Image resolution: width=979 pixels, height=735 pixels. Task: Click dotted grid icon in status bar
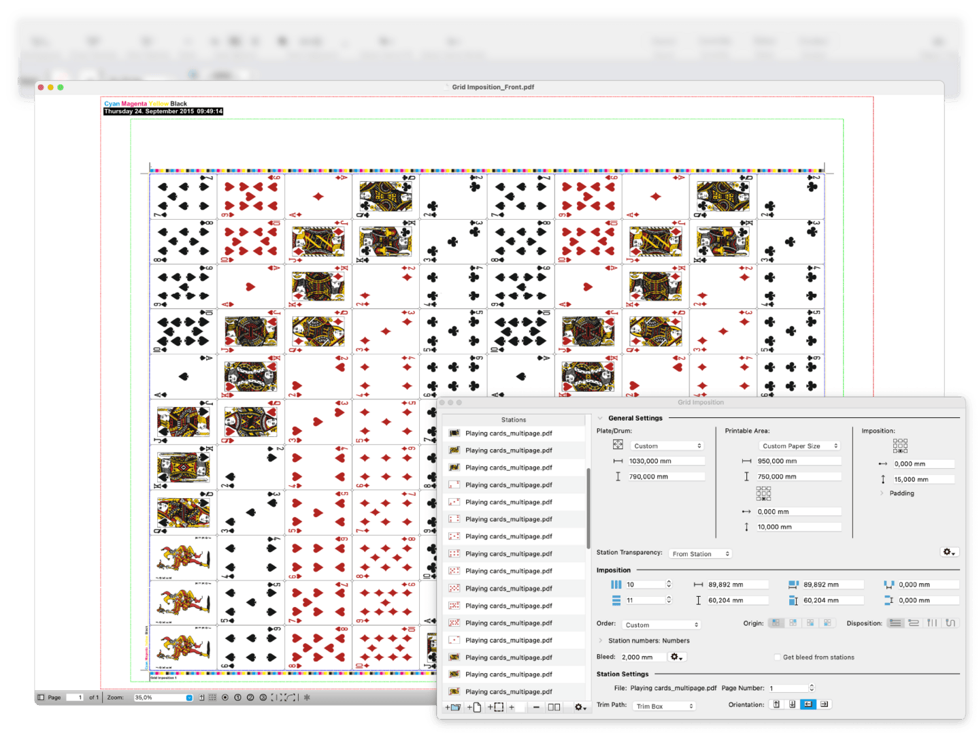(x=212, y=698)
